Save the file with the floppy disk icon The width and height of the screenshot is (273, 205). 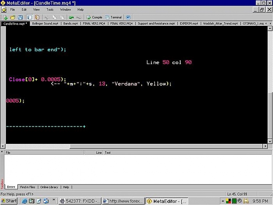(20, 17)
